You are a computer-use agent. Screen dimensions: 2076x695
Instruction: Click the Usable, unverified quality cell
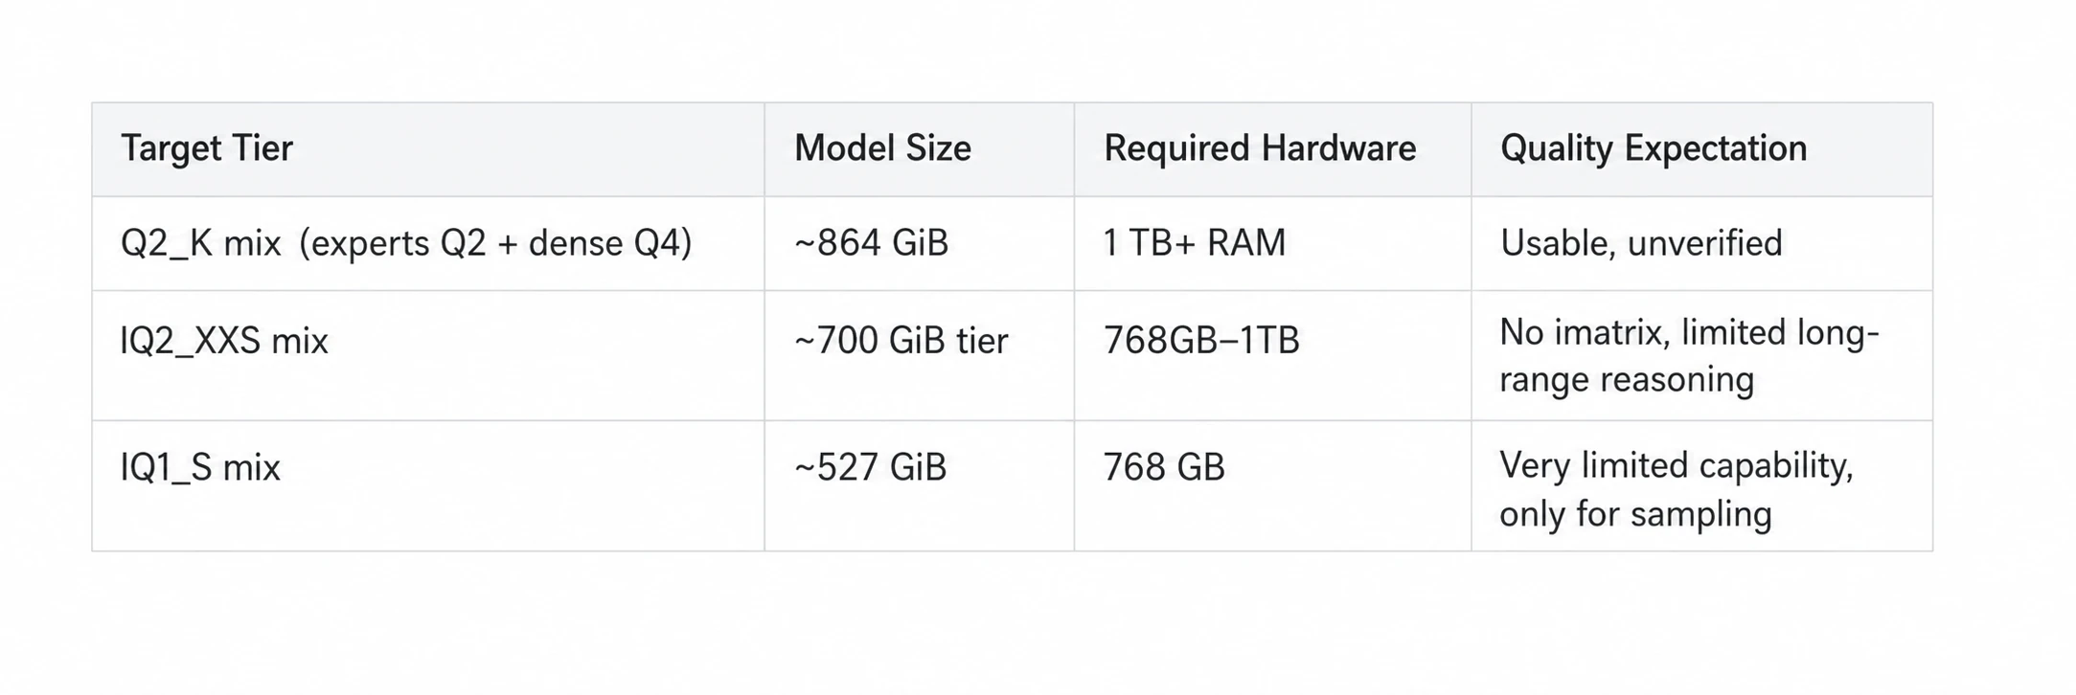pos(1701,243)
